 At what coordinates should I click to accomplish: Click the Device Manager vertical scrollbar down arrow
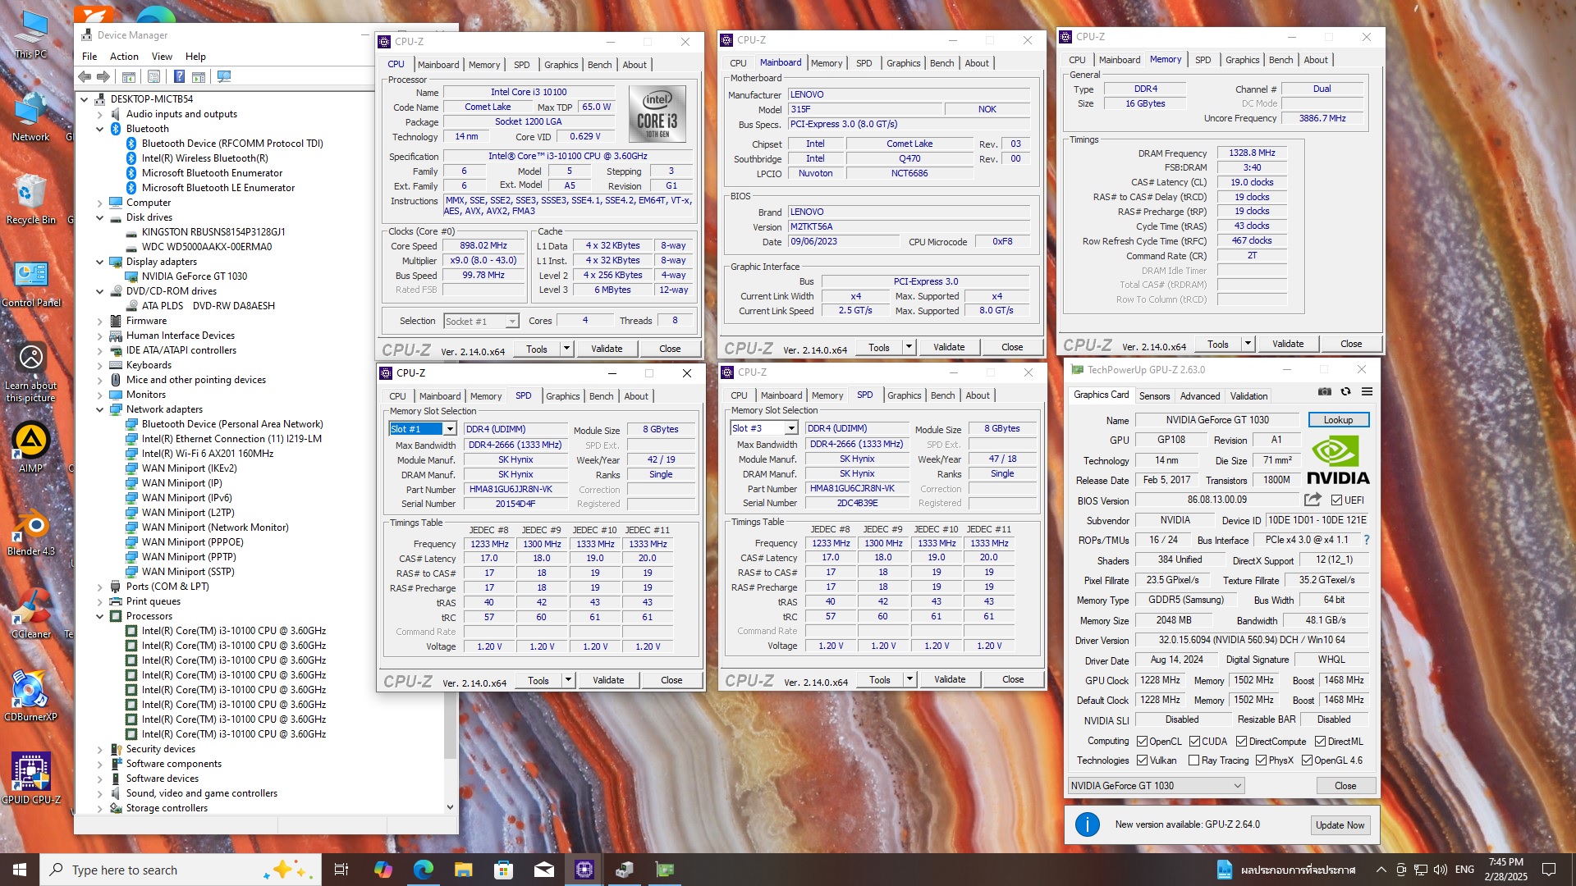click(x=450, y=807)
